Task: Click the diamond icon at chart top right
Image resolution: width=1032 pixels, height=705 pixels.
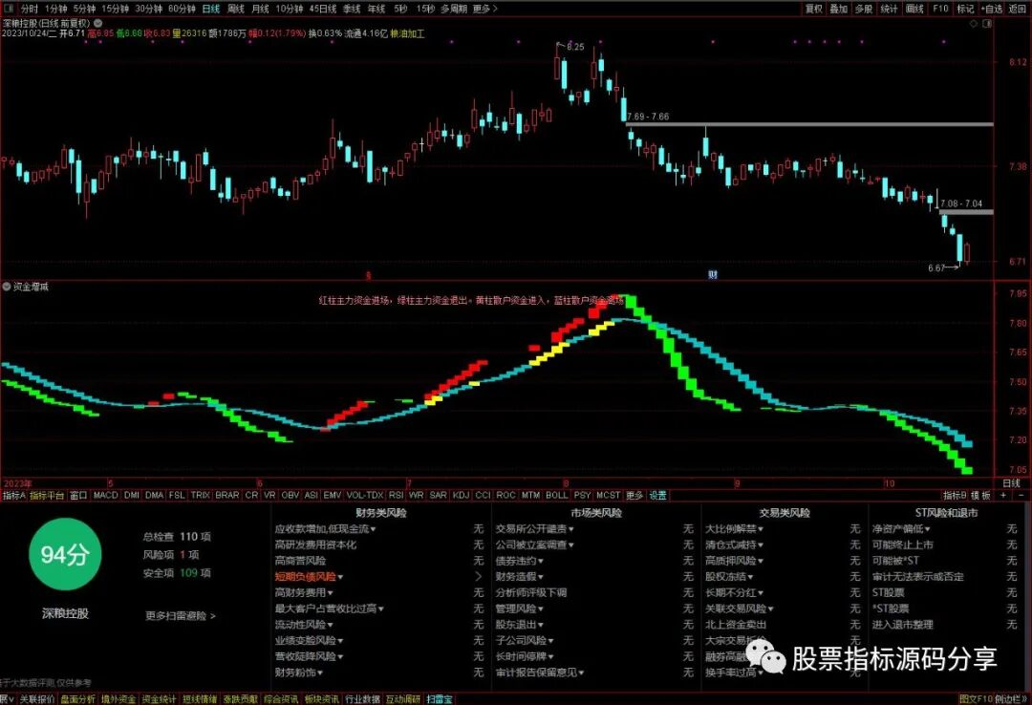Action: pyautogui.click(x=974, y=24)
